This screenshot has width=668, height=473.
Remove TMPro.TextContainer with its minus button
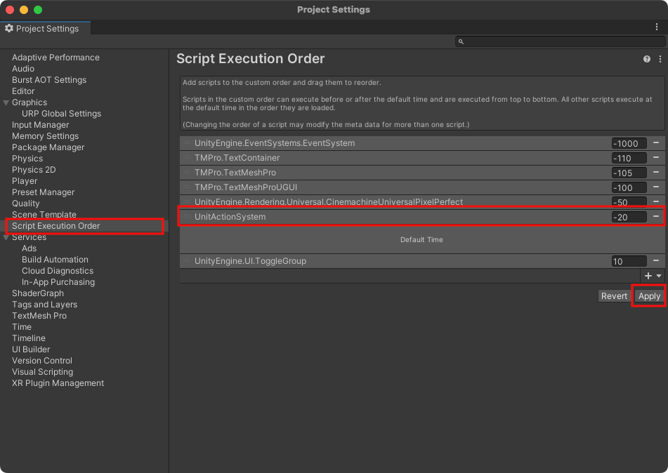(656, 158)
